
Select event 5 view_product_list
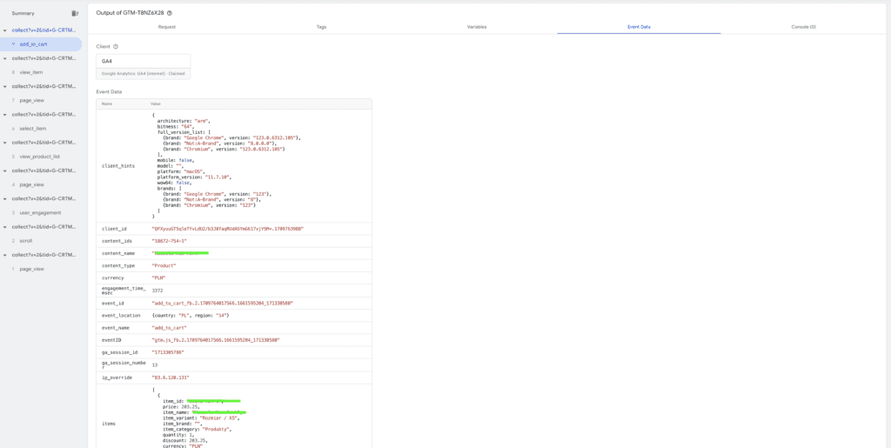coord(41,157)
